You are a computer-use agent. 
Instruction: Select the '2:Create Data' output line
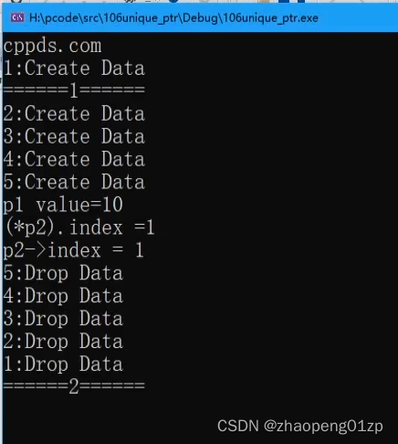pyautogui.click(x=74, y=113)
